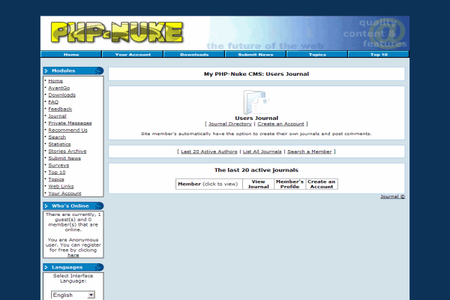Open AvantGo module link
The height and width of the screenshot is (300, 450).
click(58, 88)
